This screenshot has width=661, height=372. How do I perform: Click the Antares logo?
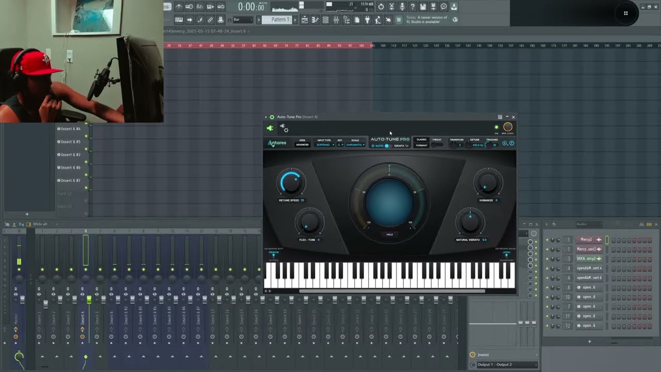click(277, 143)
